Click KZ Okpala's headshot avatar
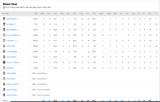The width and height of the screenshot is (160, 102). point(4,24)
